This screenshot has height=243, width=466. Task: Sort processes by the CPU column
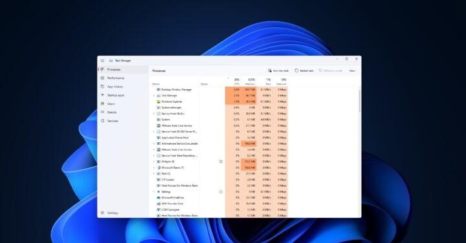pyautogui.click(x=233, y=81)
